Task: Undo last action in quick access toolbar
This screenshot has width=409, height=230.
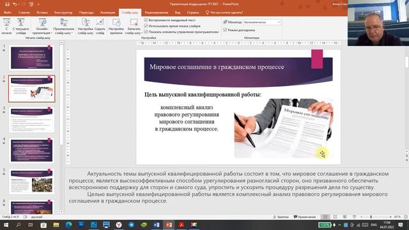Action: click(15, 4)
